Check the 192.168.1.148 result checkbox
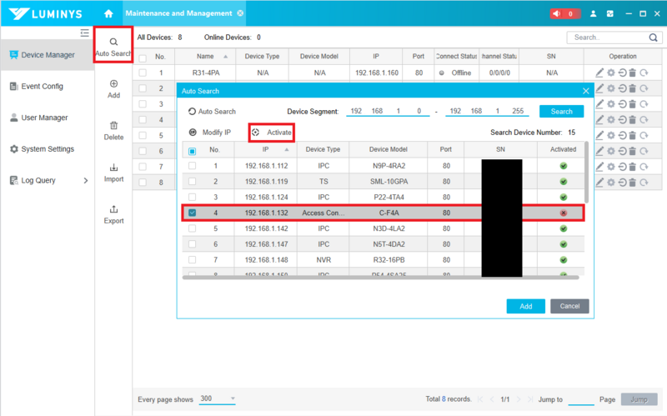Image resolution: width=667 pixels, height=416 pixels. coord(193,259)
